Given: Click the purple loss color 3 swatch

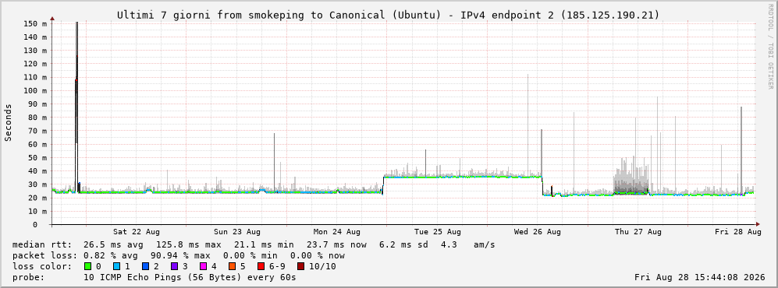Looking at the screenshot, I should click(175, 266).
